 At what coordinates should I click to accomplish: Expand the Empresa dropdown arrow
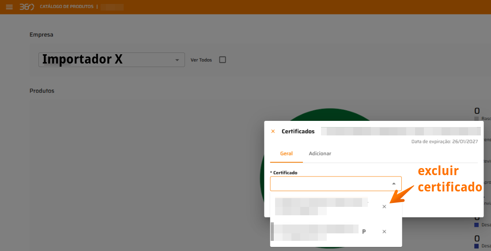(177, 60)
